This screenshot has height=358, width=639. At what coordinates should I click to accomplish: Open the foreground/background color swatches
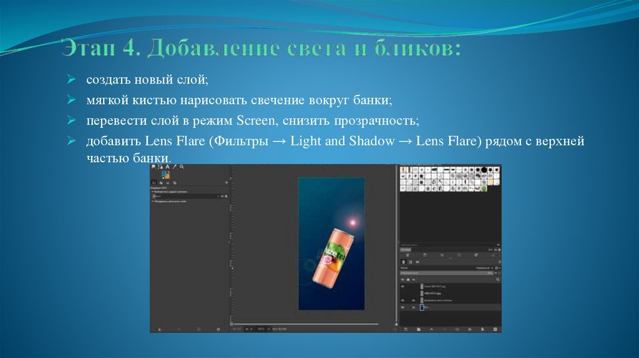pos(165,175)
